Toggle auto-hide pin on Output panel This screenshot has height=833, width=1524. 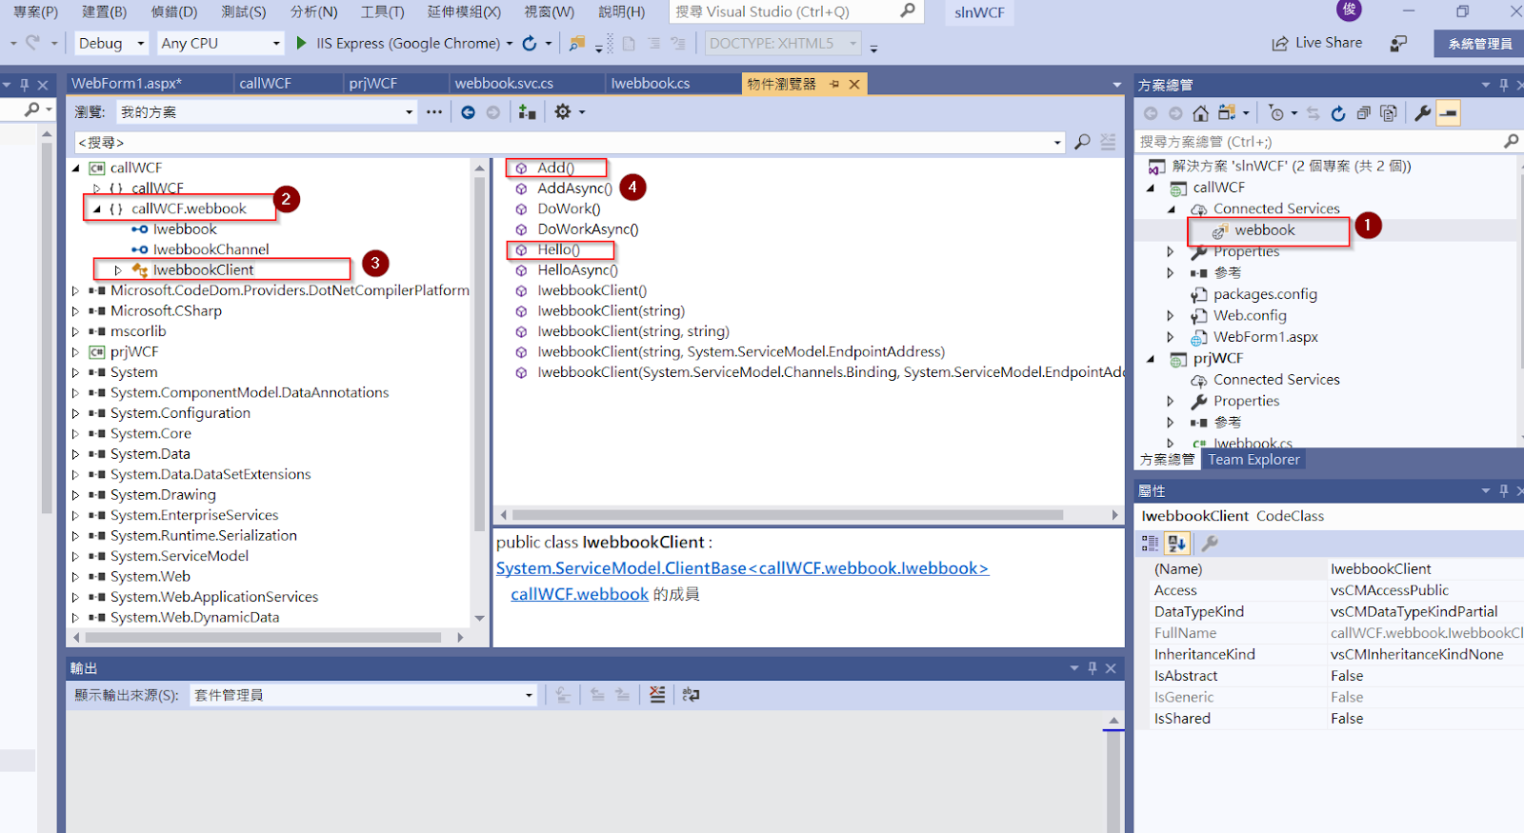pos(1093,668)
